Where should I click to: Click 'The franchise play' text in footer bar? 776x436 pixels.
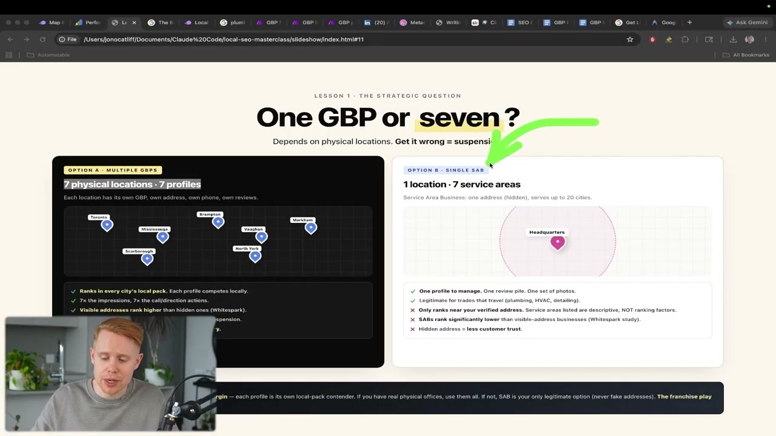pyautogui.click(x=684, y=397)
